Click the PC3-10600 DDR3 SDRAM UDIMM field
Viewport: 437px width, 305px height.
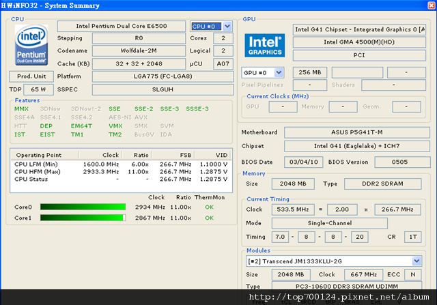pos(347,286)
